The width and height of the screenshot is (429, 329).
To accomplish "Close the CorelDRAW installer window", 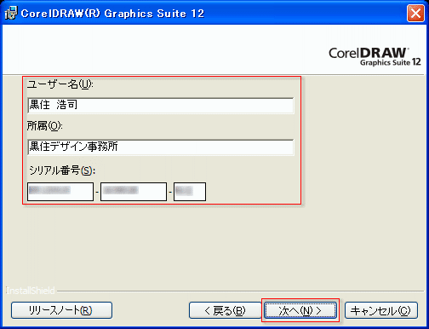I will click(415, 13).
